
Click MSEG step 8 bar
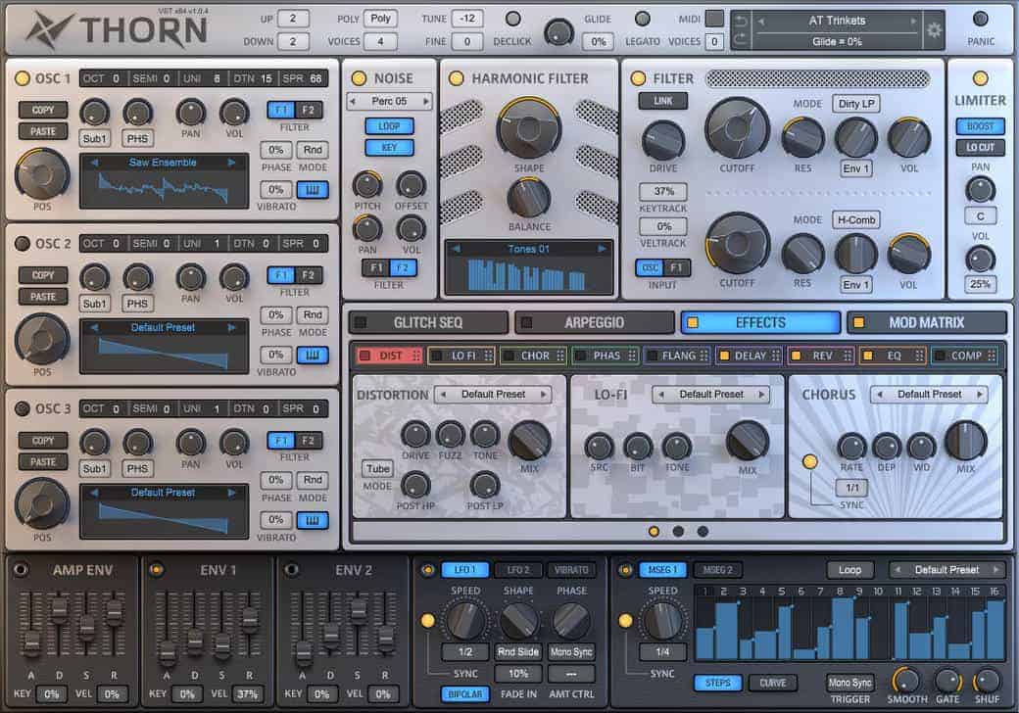pyautogui.click(x=844, y=628)
